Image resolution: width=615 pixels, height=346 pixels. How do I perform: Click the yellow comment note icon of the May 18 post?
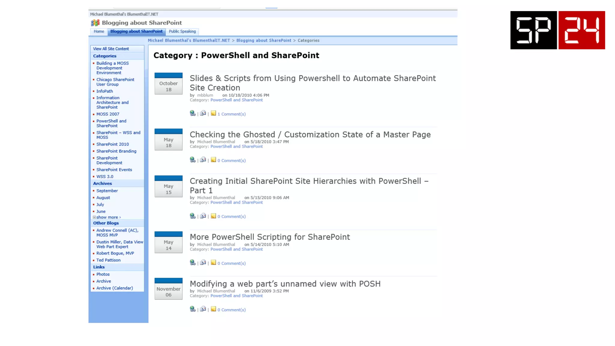pyautogui.click(x=213, y=160)
